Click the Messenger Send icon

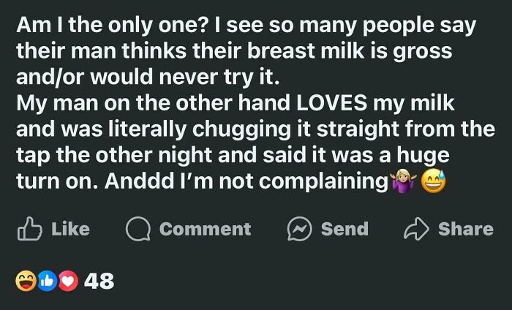[x=298, y=229]
